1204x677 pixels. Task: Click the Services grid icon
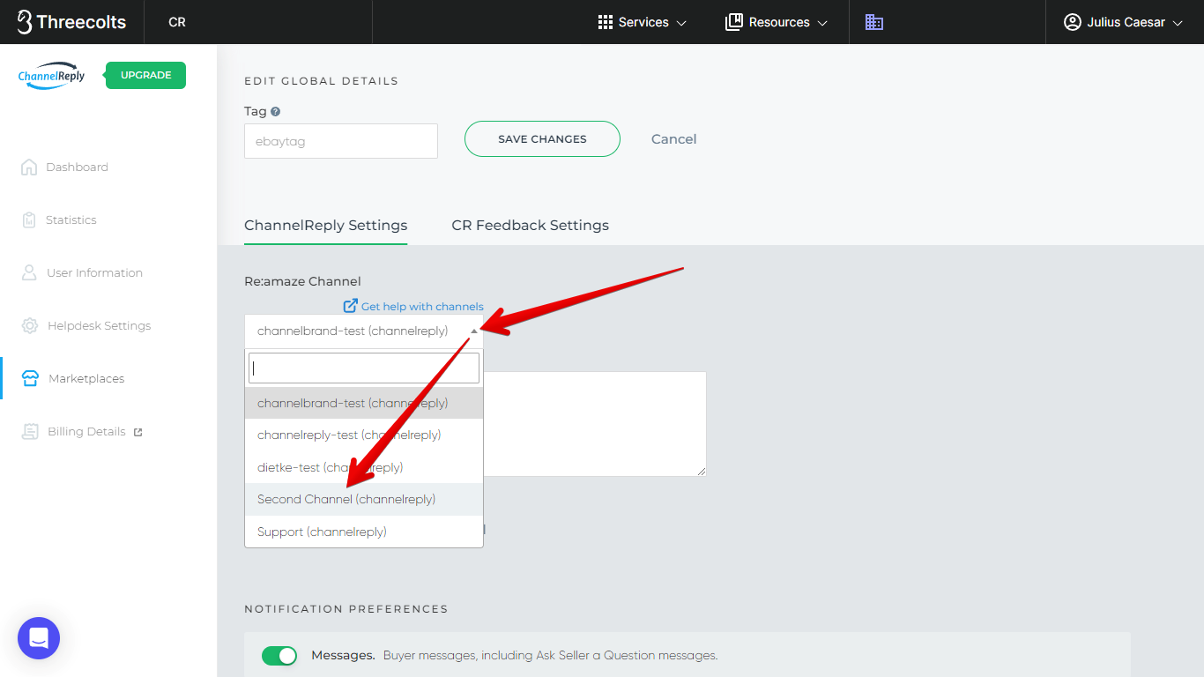click(605, 22)
